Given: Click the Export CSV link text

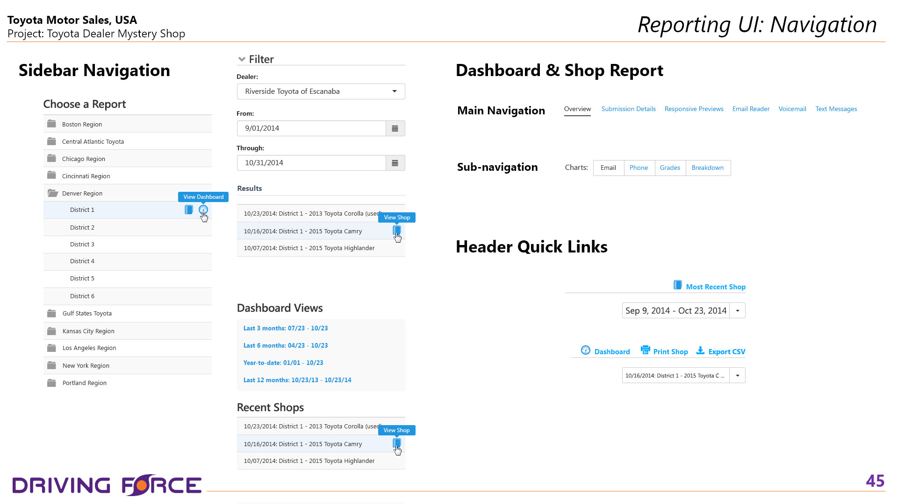Looking at the screenshot, I should click(x=727, y=352).
